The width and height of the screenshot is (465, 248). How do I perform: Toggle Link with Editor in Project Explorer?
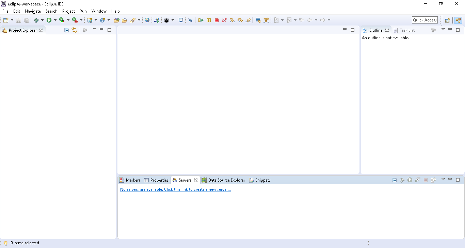click(x=74, y=30)
